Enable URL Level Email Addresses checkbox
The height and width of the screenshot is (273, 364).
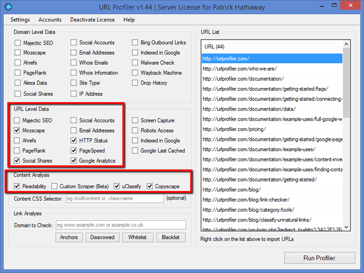(x=73, y=130)
